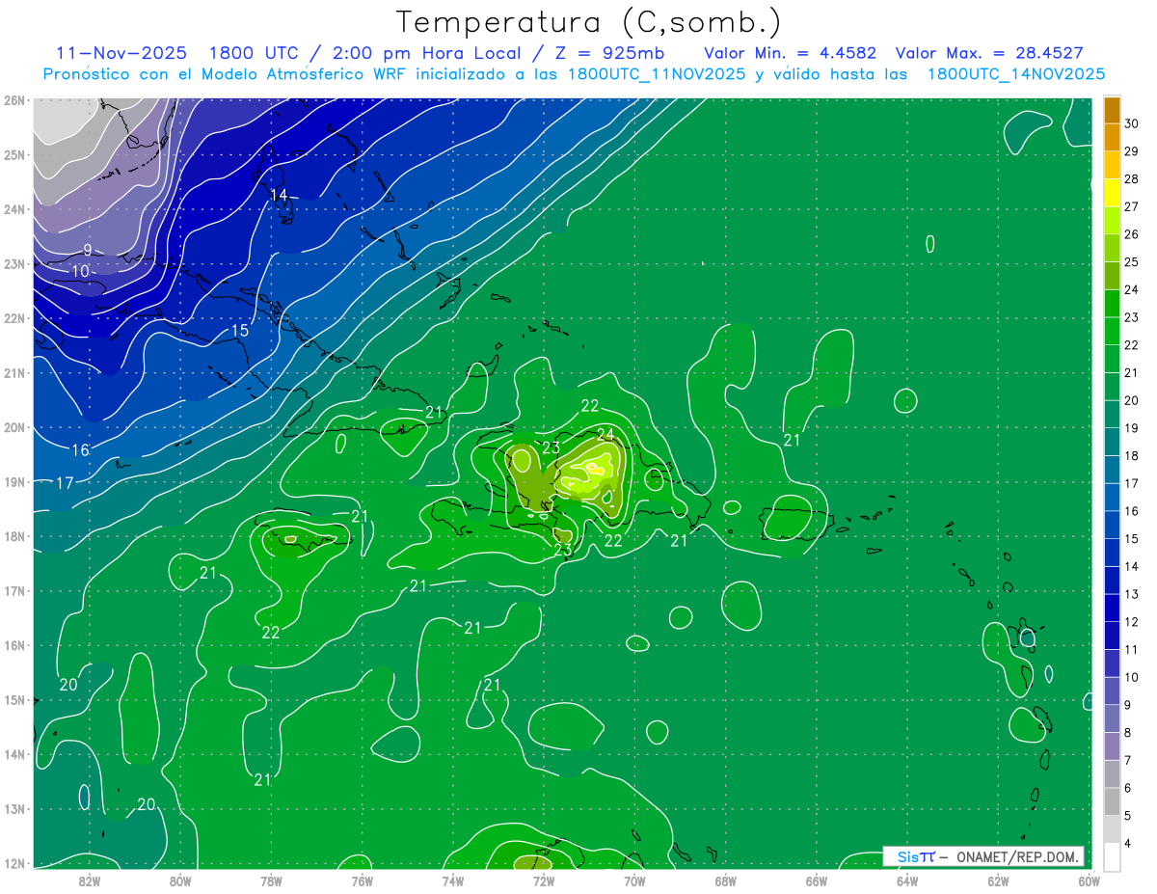Click the "1800UTC_11NOV2025" initialization text
Viewport: 1157px width, 894px height.
tap(656, 74)
